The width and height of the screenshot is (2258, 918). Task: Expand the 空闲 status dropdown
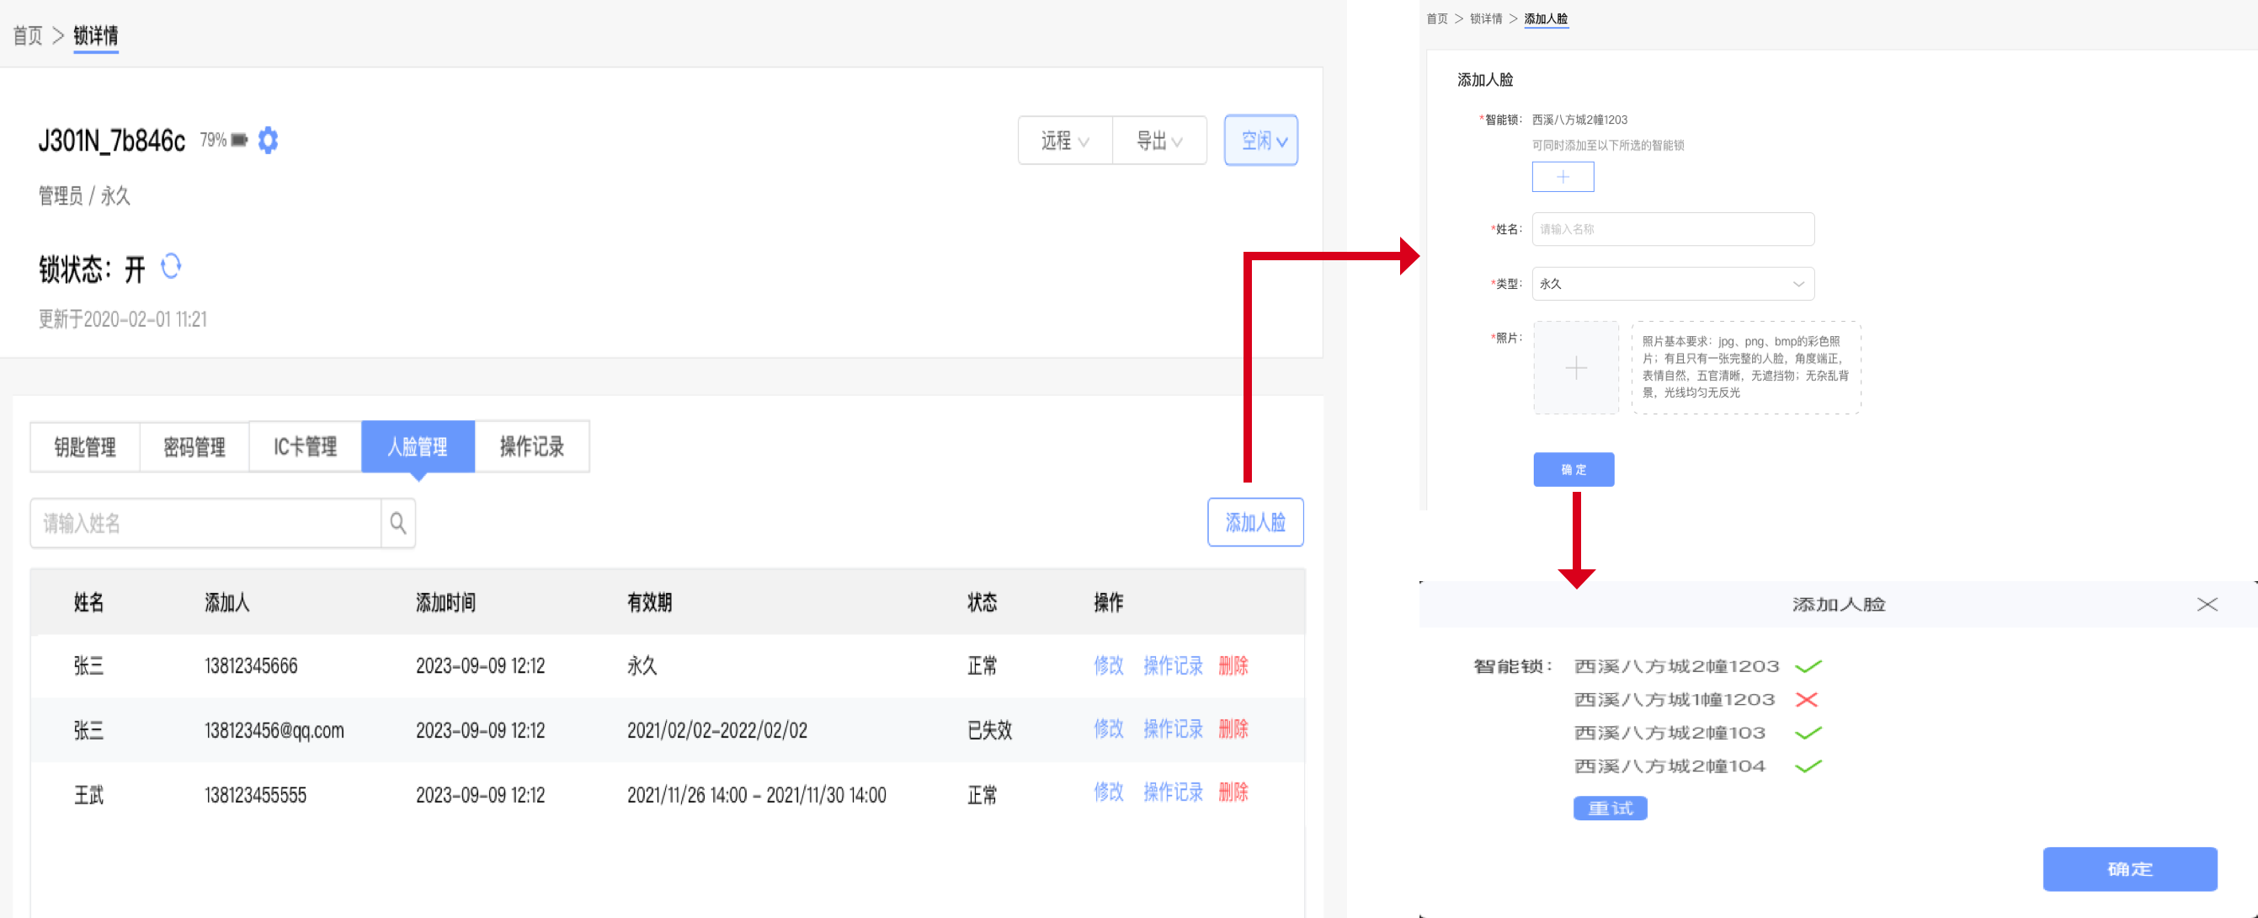(1260, 141)
